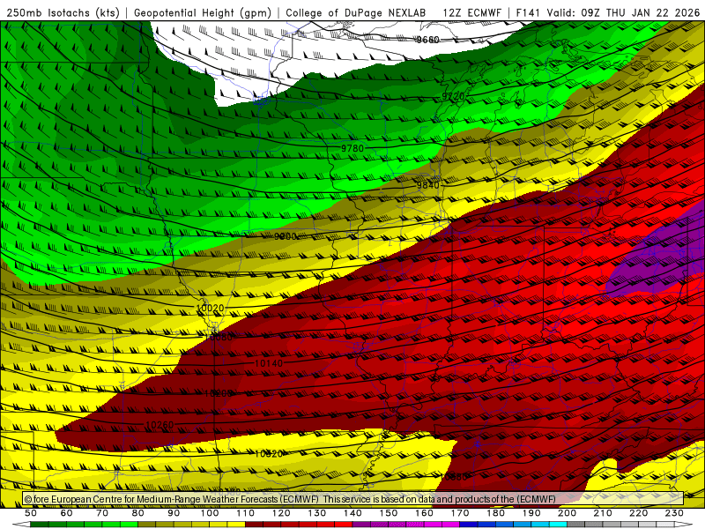The width and height of the screenshot is (705, 529).
Task: Click the 10260 height contour label
Action: tap(160, 425)
